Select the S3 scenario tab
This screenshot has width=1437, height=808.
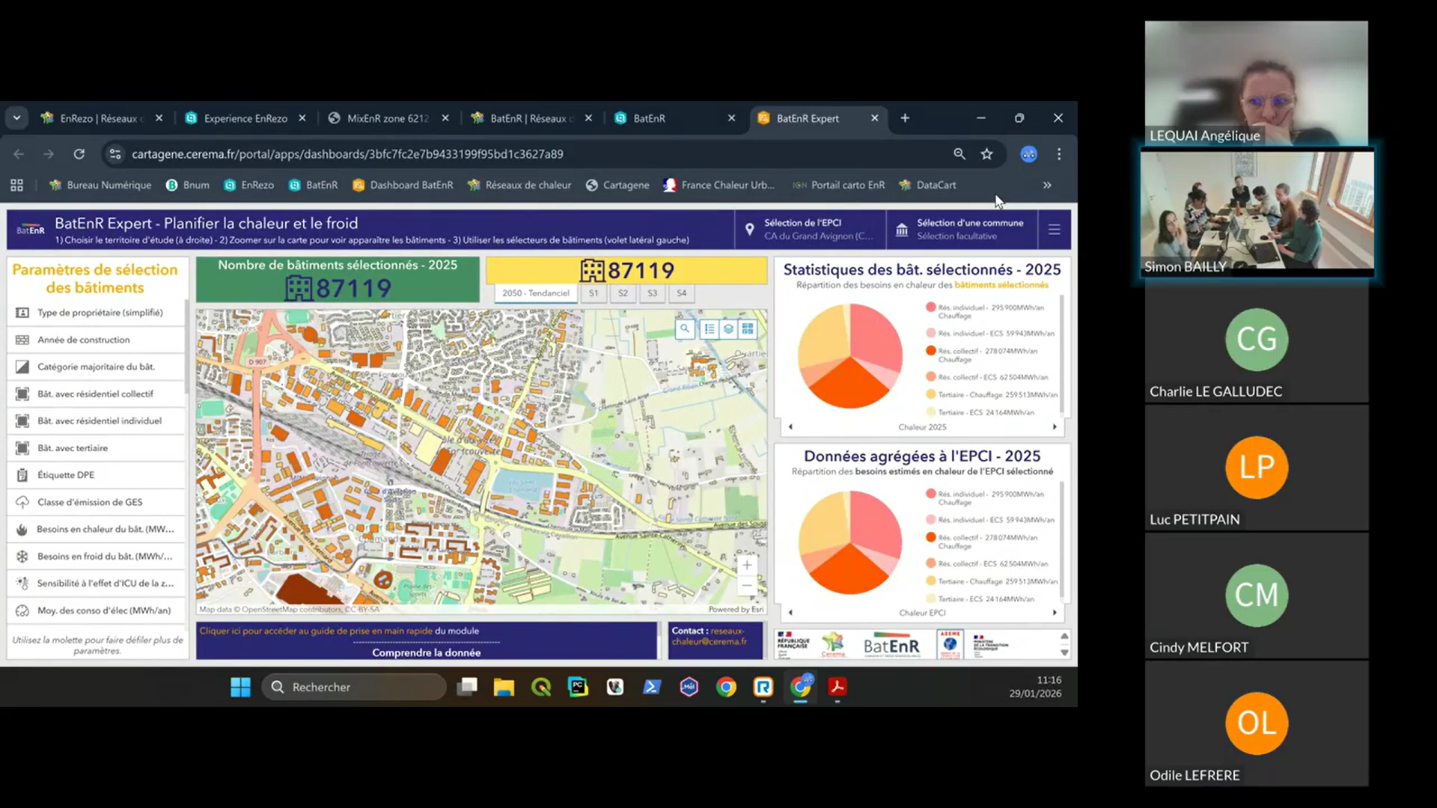(652, 293)
